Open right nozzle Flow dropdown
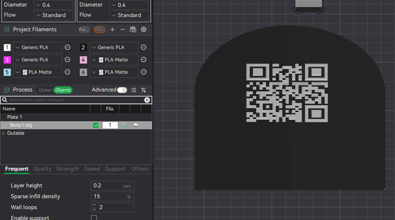Viewport: 395px width, 220px height. [x=129, y=15]
